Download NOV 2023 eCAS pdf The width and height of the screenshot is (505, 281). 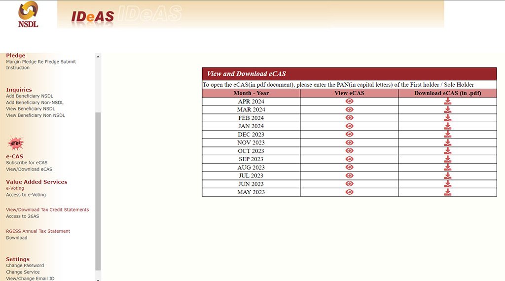pyautogui.click(x=448, y=142)
